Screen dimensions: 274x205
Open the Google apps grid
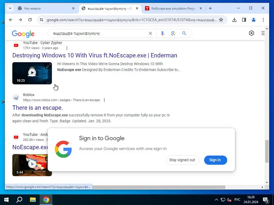click(263, 33)
